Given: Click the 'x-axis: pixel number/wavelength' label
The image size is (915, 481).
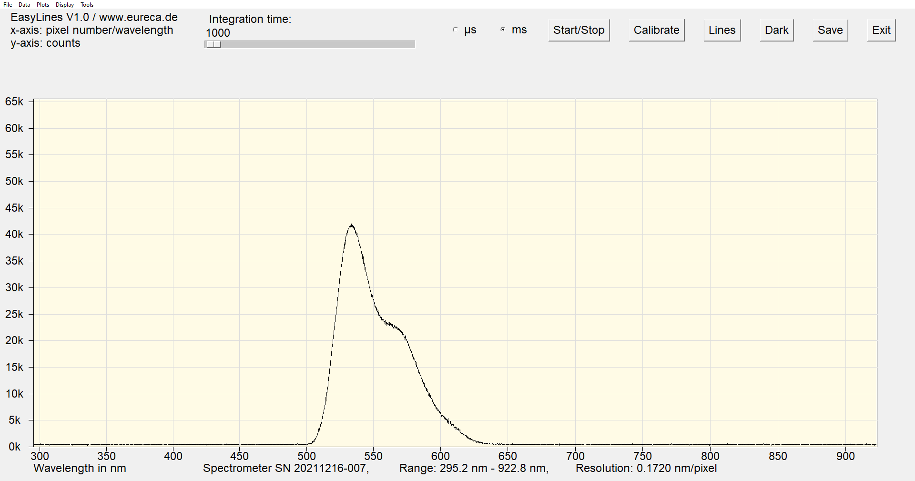Looking at the screenshot, I should coord(91,30).
